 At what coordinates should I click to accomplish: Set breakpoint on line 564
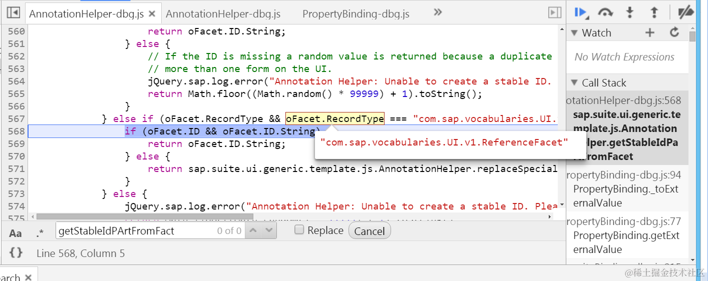pos(17,81)
